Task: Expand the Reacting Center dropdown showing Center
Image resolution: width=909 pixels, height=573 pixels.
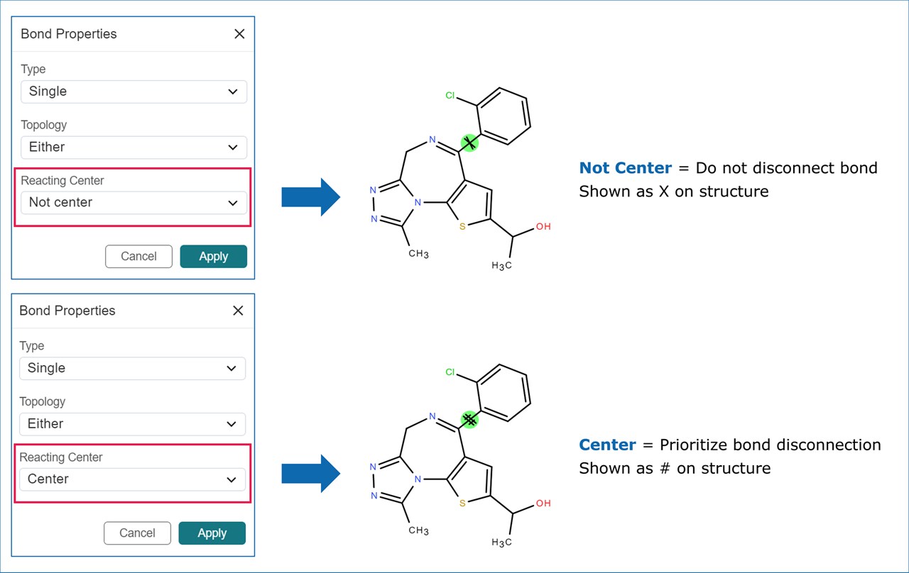Action: [132, 479]
